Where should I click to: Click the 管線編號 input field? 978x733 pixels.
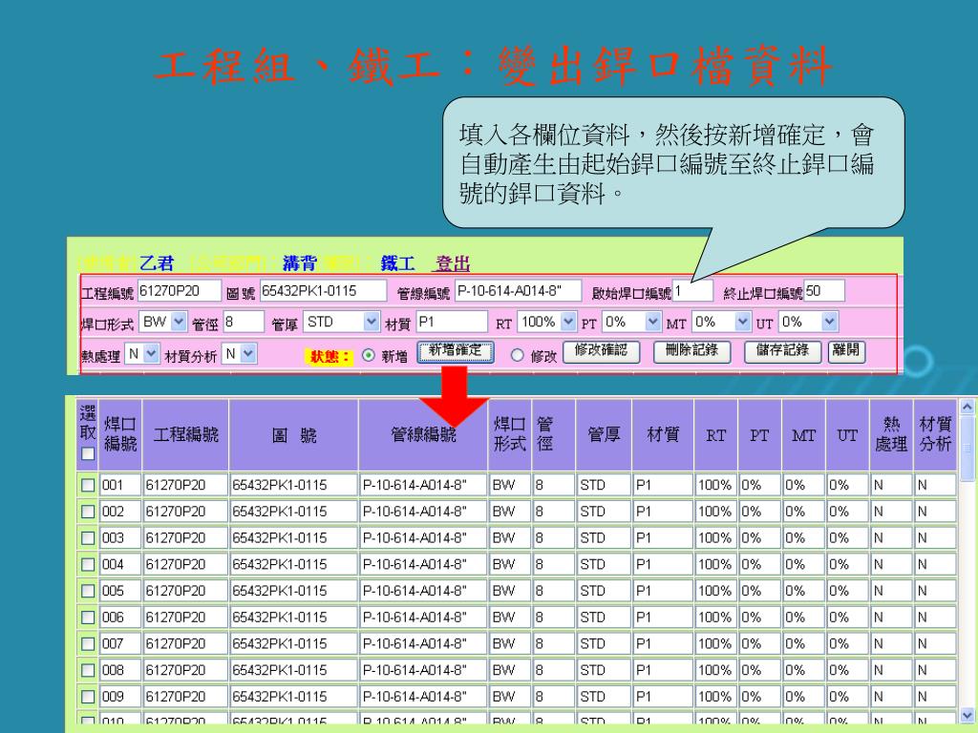tap(518, 291)
